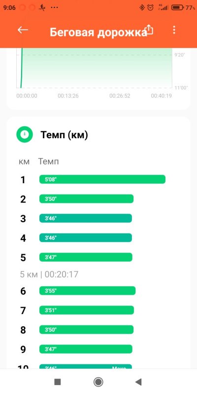Open the share icon in header
Image resolution: width=197 pixels, height=395 pixels.
tap(149, 30)
